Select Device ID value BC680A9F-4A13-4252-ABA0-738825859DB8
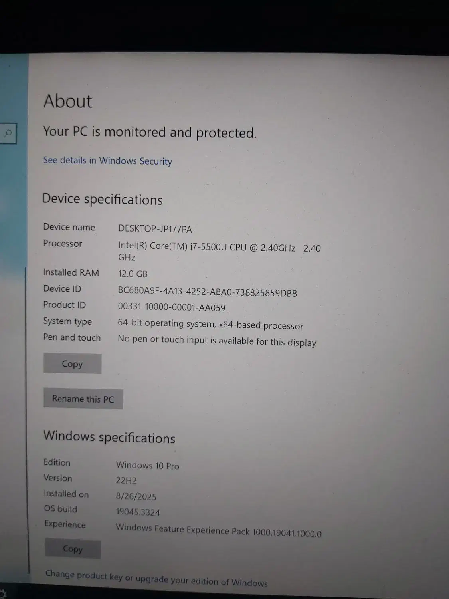Viewport: 449px width, 599px height. pyautogui.click(x=207, y=292)
